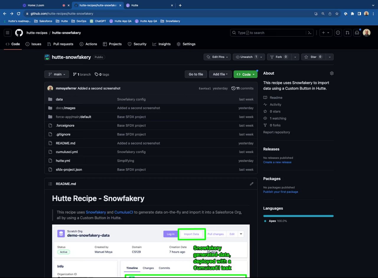The width and height of the screenshot is (378, 278).
Task: Star the hutte-snowfakery repository
Action: pos(311,57)
